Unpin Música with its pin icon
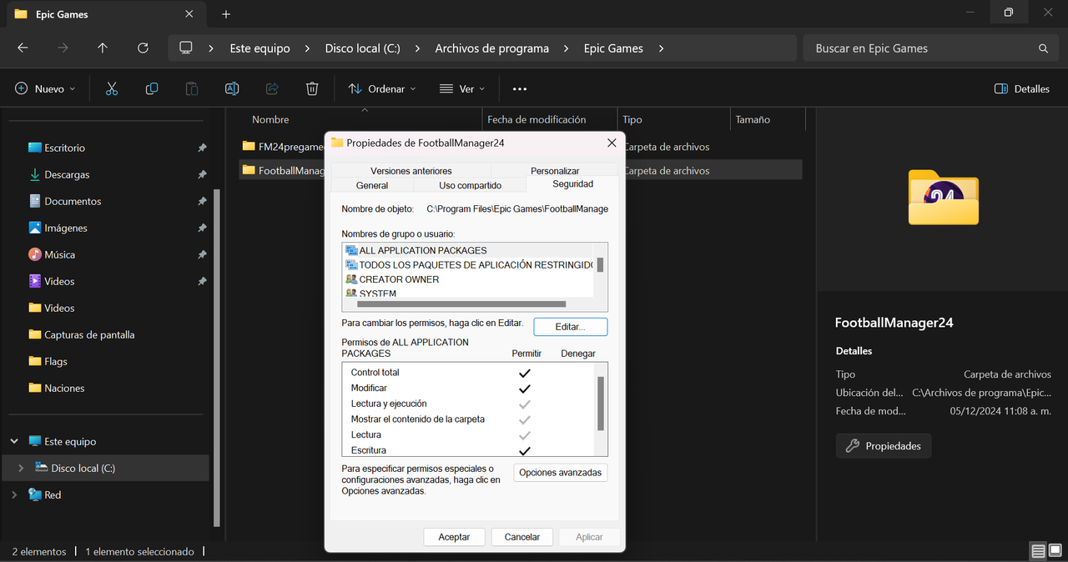The width and height of the screenshot is (1068, 562). click(202, 254)
